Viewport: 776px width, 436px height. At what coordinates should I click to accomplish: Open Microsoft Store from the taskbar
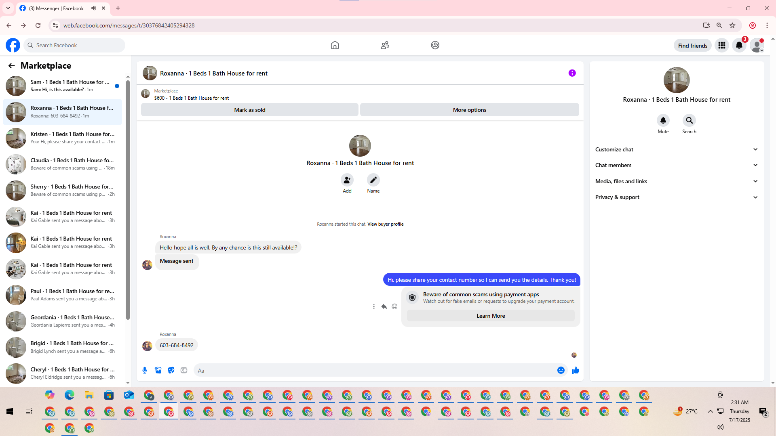tap(109, 395)
